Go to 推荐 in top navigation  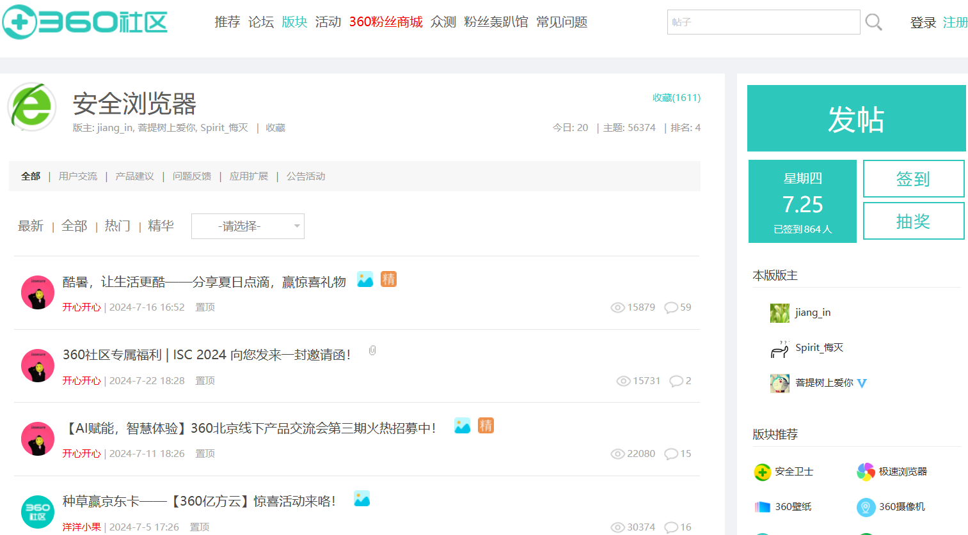(x=227, y=22)
